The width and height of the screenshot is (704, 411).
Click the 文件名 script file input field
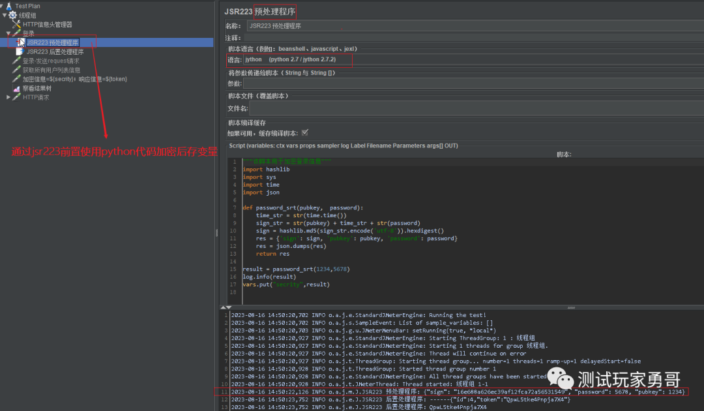(x=477, y=108)
